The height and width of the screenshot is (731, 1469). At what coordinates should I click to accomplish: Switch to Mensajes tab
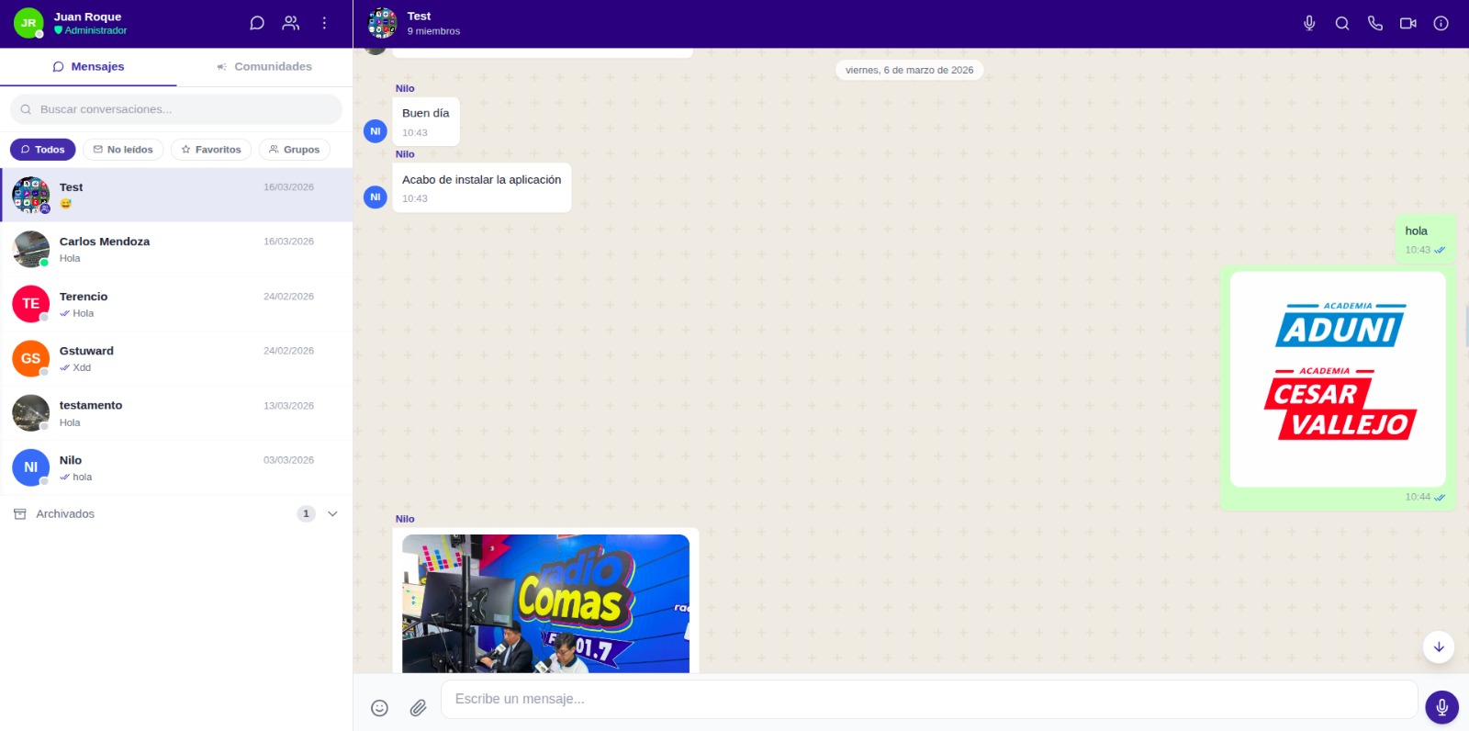pyautogui.click(x=88, y=67)
